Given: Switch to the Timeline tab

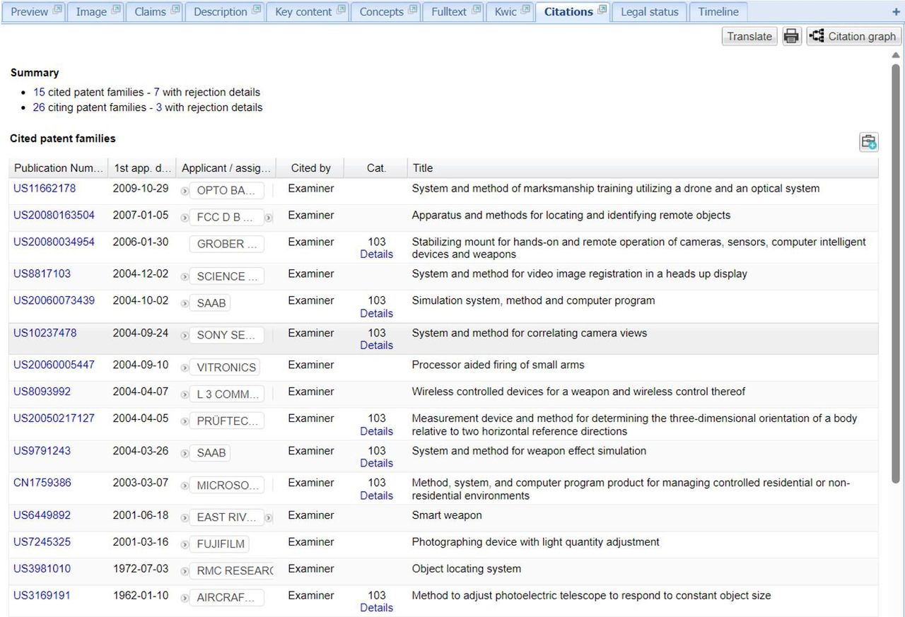Looking at the screenshot, I should [717, 11].
